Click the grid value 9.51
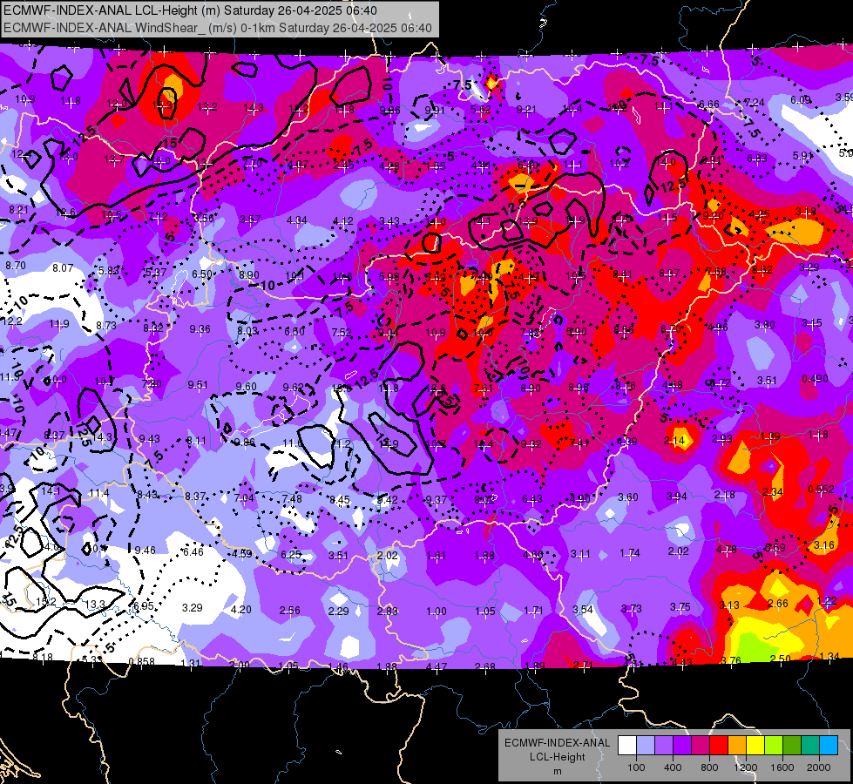Image resolution: width=853 pixels, height=784 pixels. [x=198, y=385]
